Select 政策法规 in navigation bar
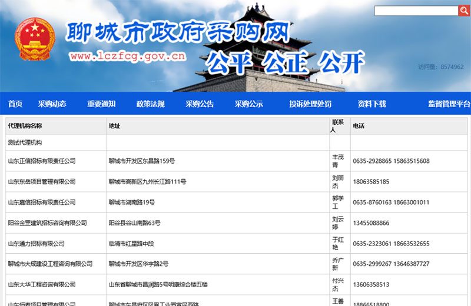 [151, 104]
